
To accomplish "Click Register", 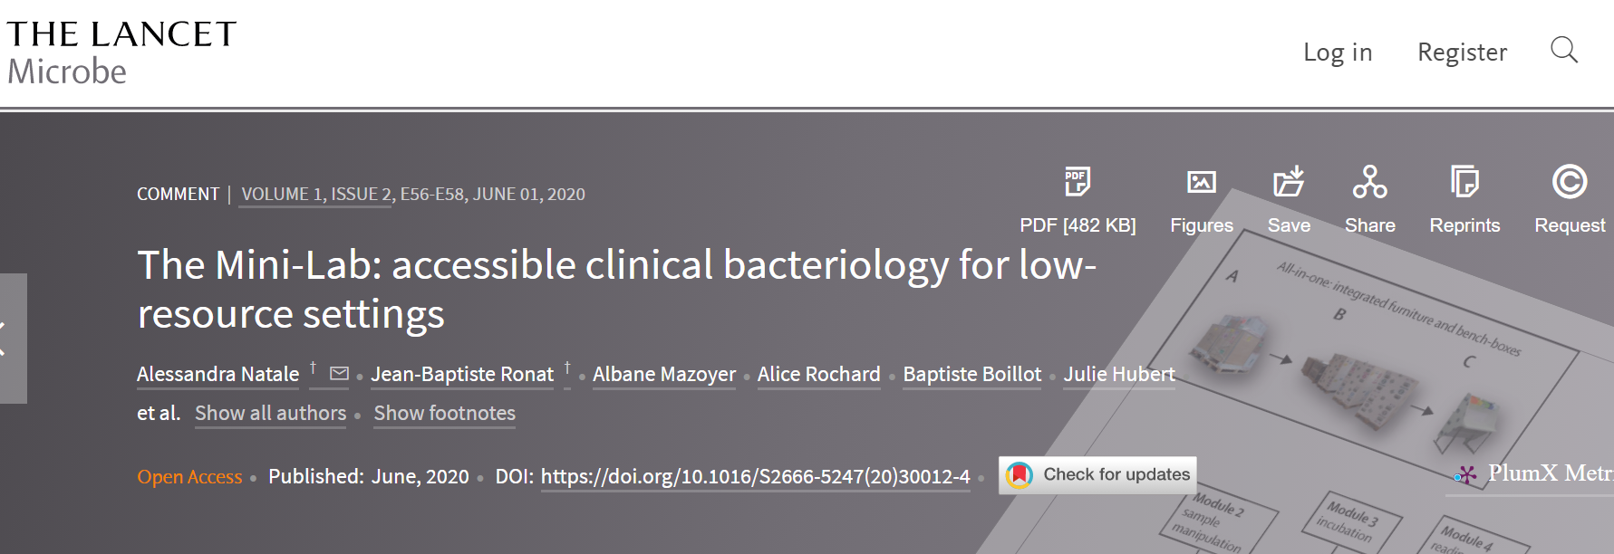I will (x=1462, y=53).
